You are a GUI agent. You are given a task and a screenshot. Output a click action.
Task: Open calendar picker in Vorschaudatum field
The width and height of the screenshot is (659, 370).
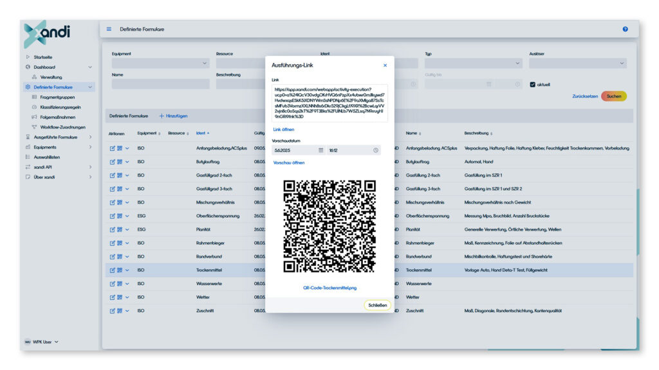click(321, 150)
